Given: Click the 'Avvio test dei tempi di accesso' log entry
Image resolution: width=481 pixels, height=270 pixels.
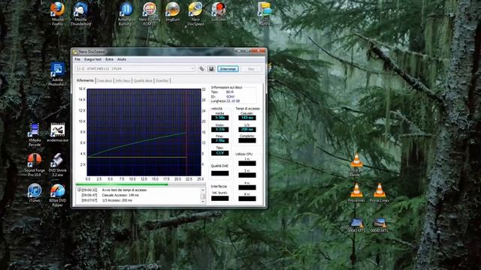Looking at the screenshot, I should click(x=124, y=190).
